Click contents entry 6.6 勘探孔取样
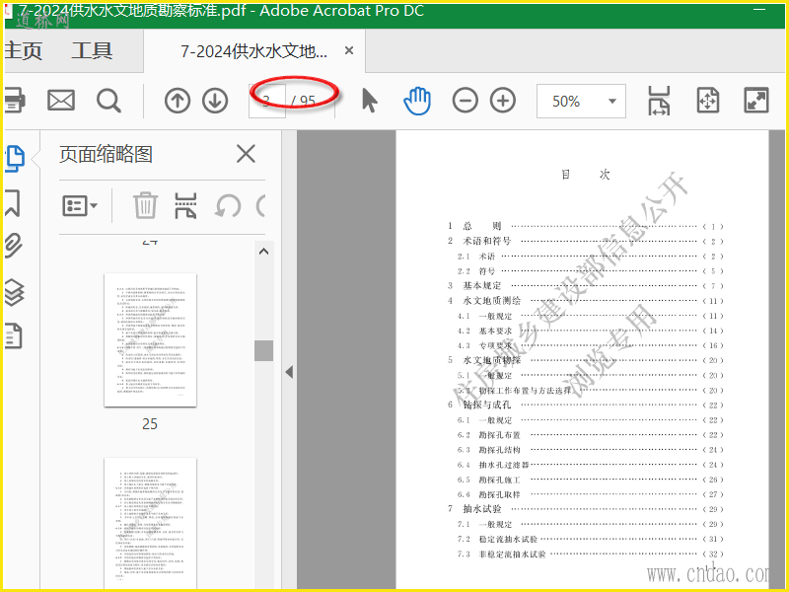789x592 pixels. point(590,494)
